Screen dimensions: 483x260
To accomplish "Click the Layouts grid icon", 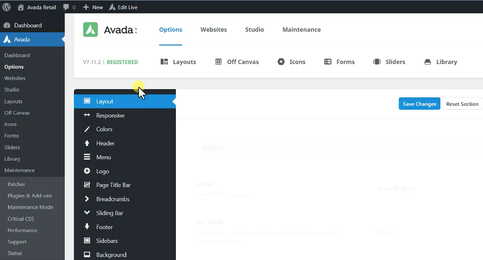I will 165,62.
